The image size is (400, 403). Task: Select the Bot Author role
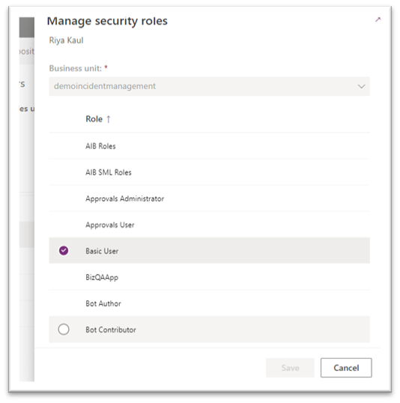click(209, 303)
